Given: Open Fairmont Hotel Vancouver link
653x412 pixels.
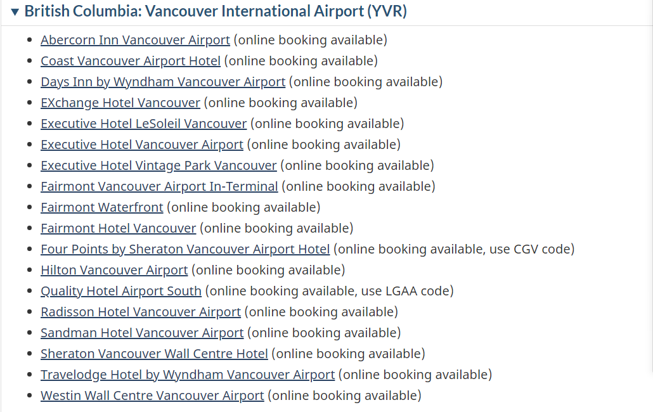Looking at the screenshot, I should [x=119, y=228].
